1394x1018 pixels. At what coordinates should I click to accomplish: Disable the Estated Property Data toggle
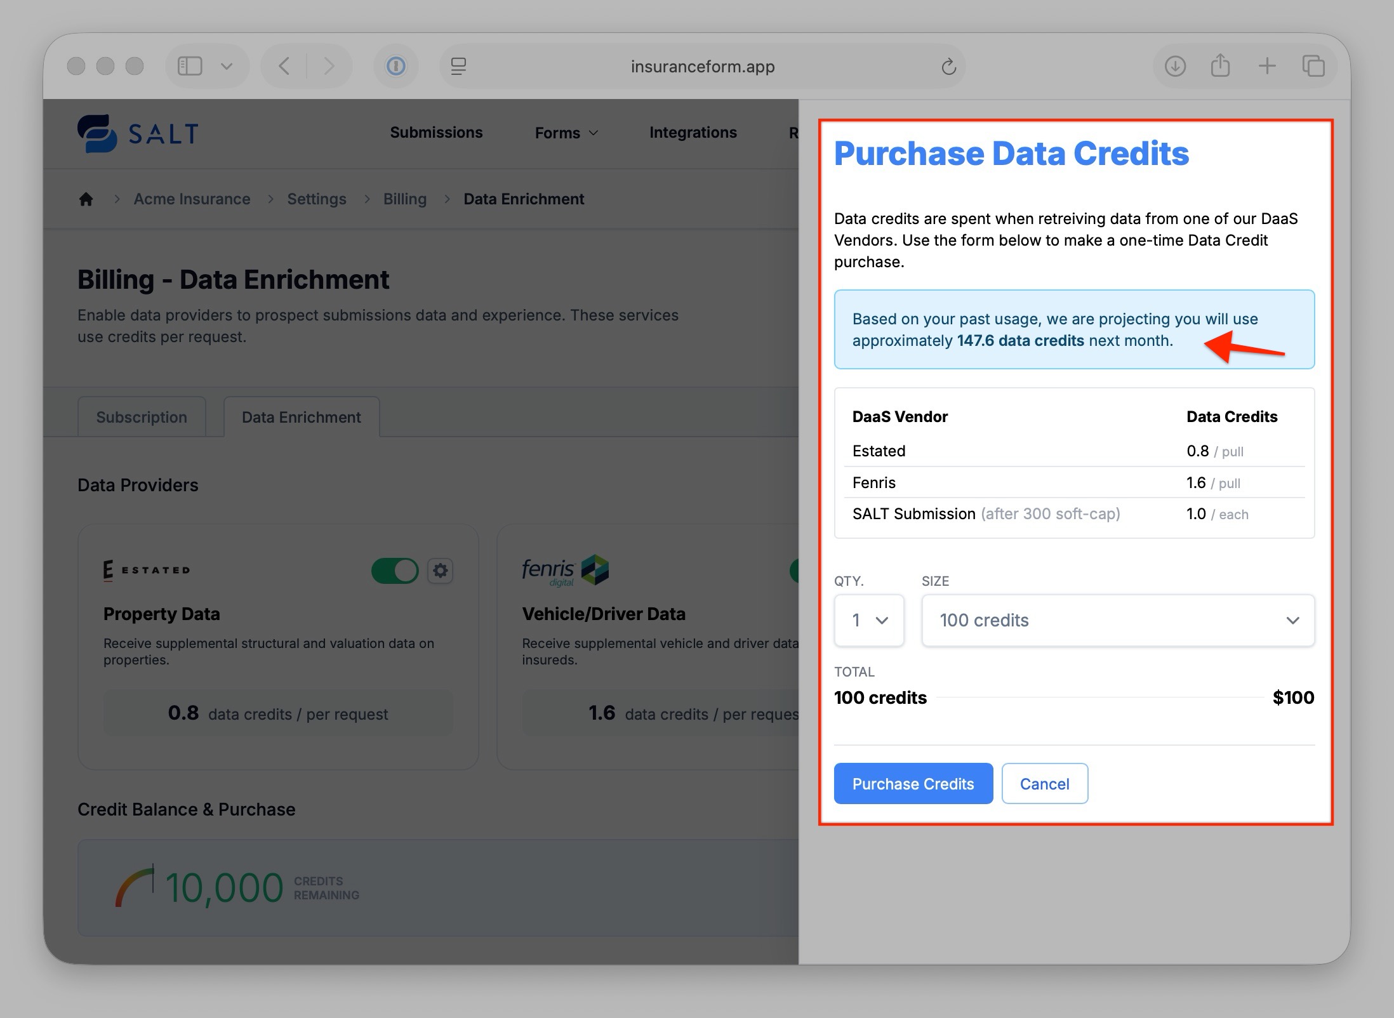[395, 571]
